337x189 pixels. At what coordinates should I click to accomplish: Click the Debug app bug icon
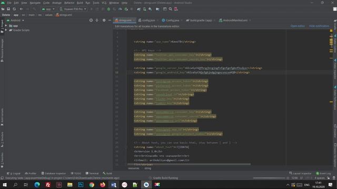pos(108,9)
